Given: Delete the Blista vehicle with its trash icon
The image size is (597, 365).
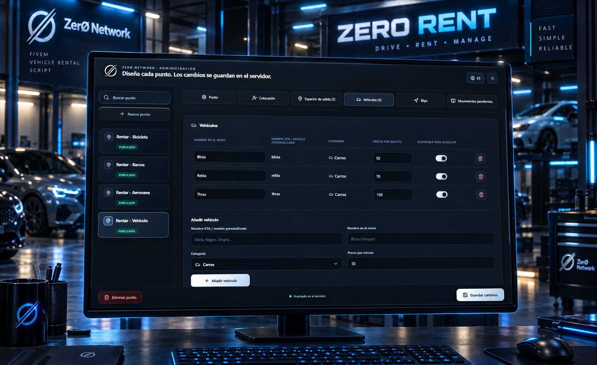Looking at the screenshot, I should [480, 159].
